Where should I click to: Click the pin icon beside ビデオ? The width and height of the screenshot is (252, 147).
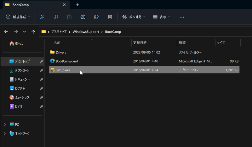pyautogui.click(x=42, y=106)
